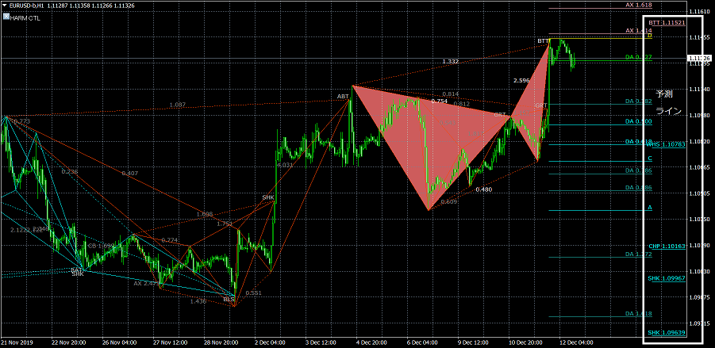This screenshot has height=348, width=715.
Task: Open the chart menu triangle beside EURUSD-b,H1
Action: (4, 5)
